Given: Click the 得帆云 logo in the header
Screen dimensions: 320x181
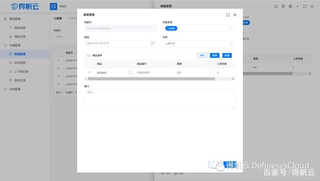Looking at the screenshot, I should tap(24, 6).
